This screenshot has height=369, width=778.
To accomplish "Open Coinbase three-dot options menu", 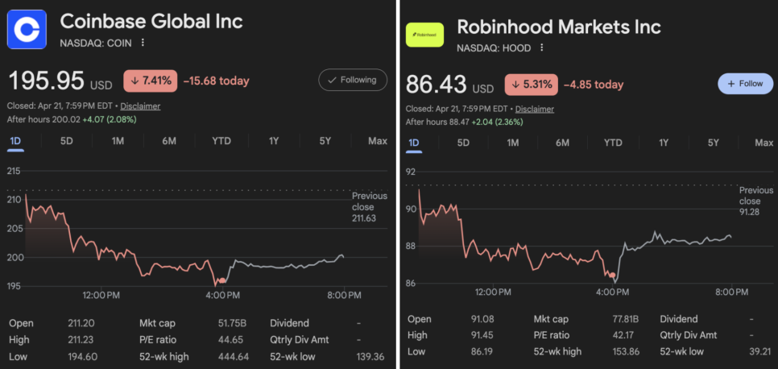I will 143,43.
